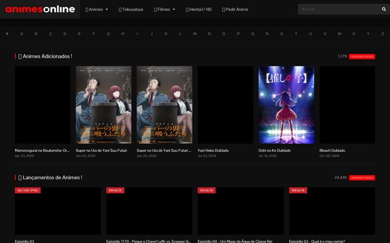Open Episódio 04 Um Mago da Água thumbnail
390x243 pixels.
pos(240,211)
